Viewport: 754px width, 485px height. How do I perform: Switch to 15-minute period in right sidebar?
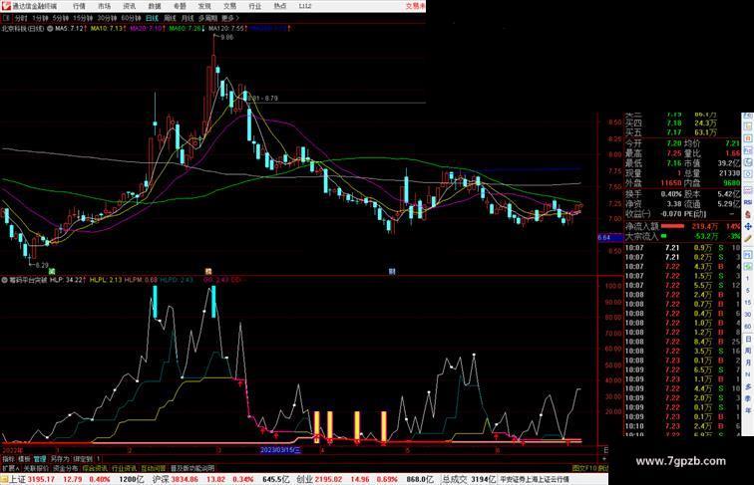pos(748,302)
